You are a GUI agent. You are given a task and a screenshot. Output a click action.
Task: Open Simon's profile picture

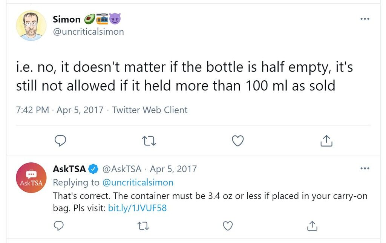pos(31,26)
